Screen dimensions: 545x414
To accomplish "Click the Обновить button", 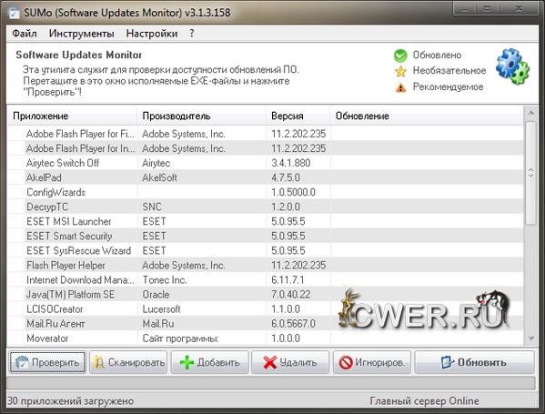I will pyautogui.click(x=474, y=362).
